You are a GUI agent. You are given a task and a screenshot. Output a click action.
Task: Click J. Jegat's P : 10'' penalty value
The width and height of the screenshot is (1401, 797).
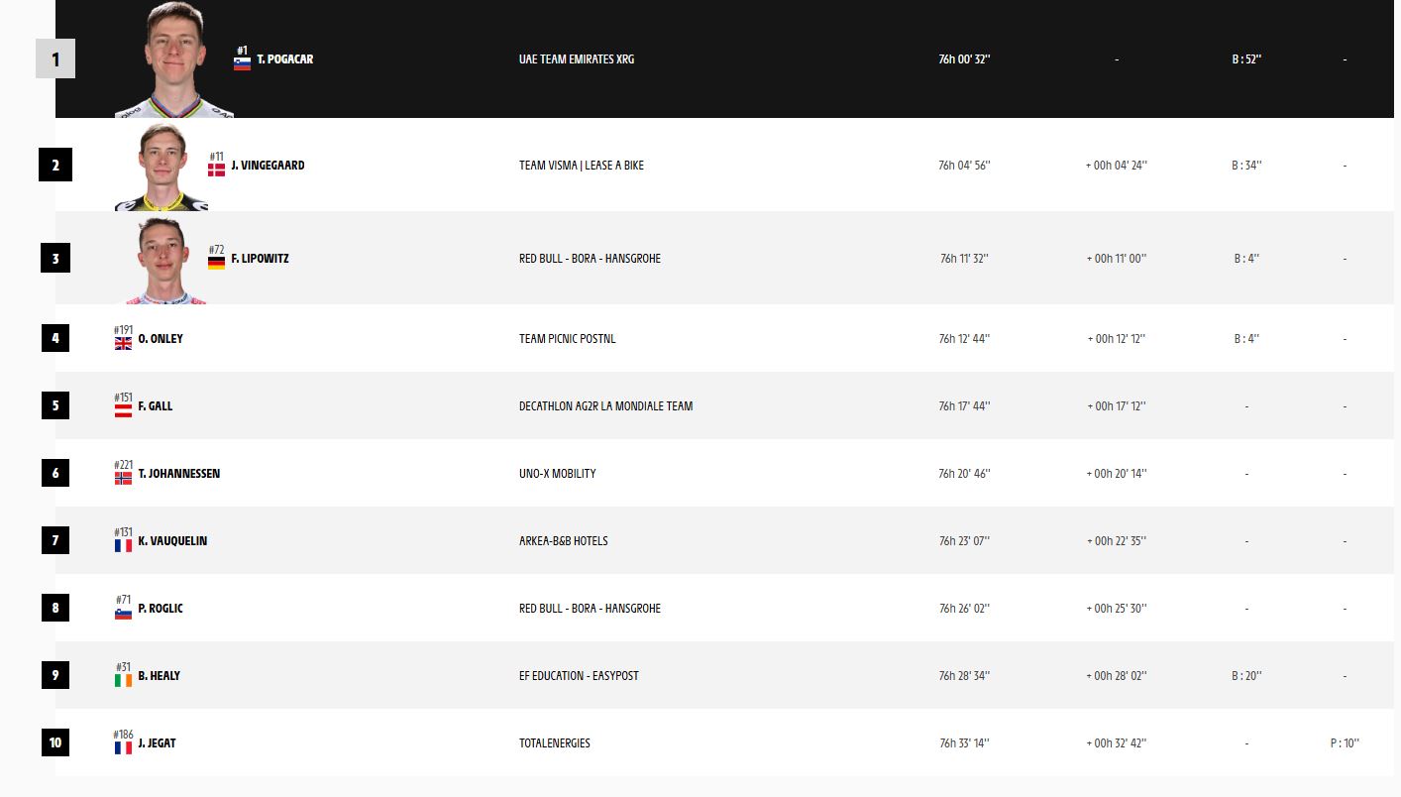[x=1345, y=743]
